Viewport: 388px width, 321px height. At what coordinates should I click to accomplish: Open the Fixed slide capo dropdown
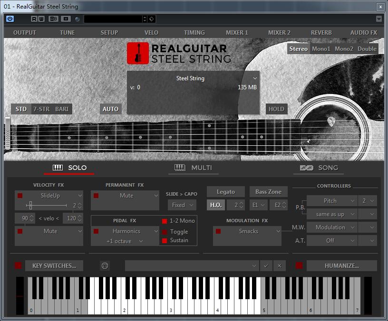click(182, 205)
